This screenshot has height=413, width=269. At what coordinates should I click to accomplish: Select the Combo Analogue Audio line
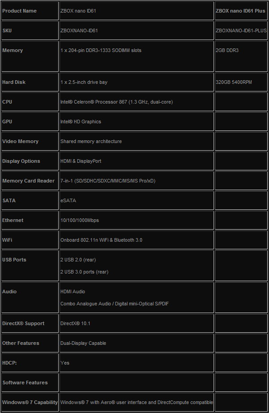pos(115,304)
